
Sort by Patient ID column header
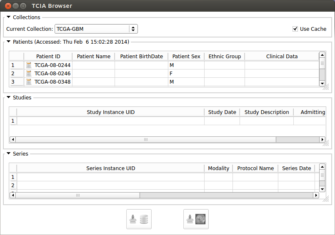click(x=48, y=57)
